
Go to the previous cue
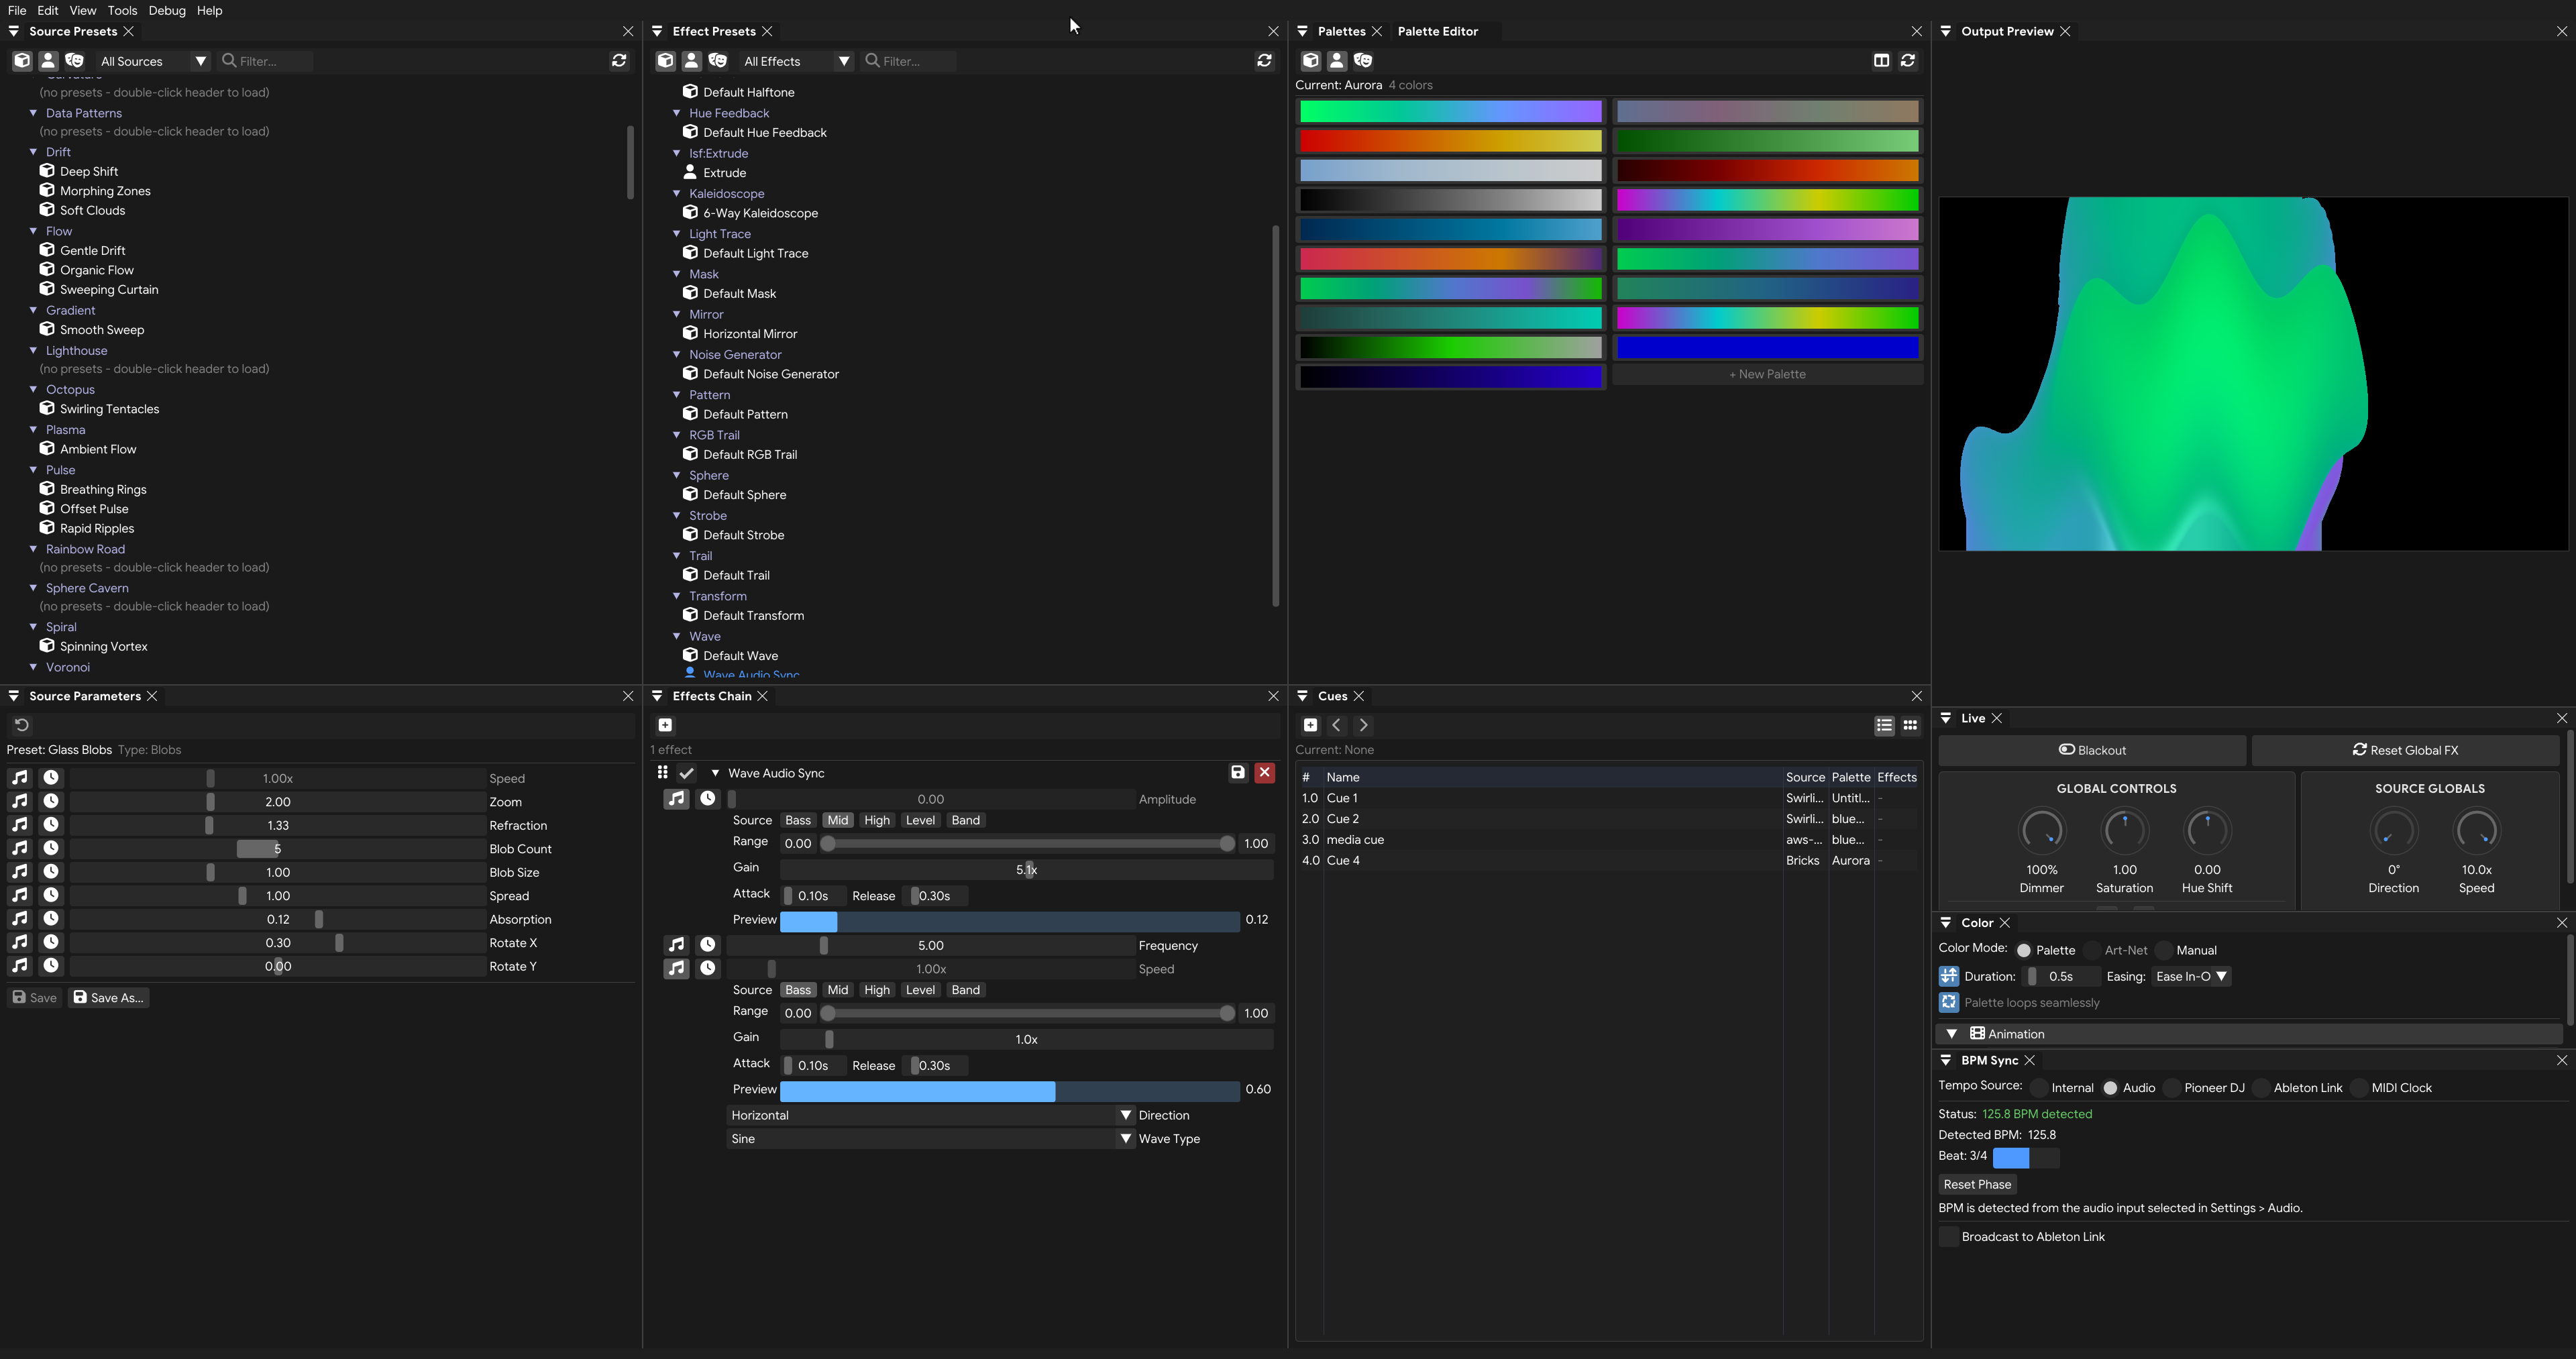pyautogui.click(x=1337, y=725)
